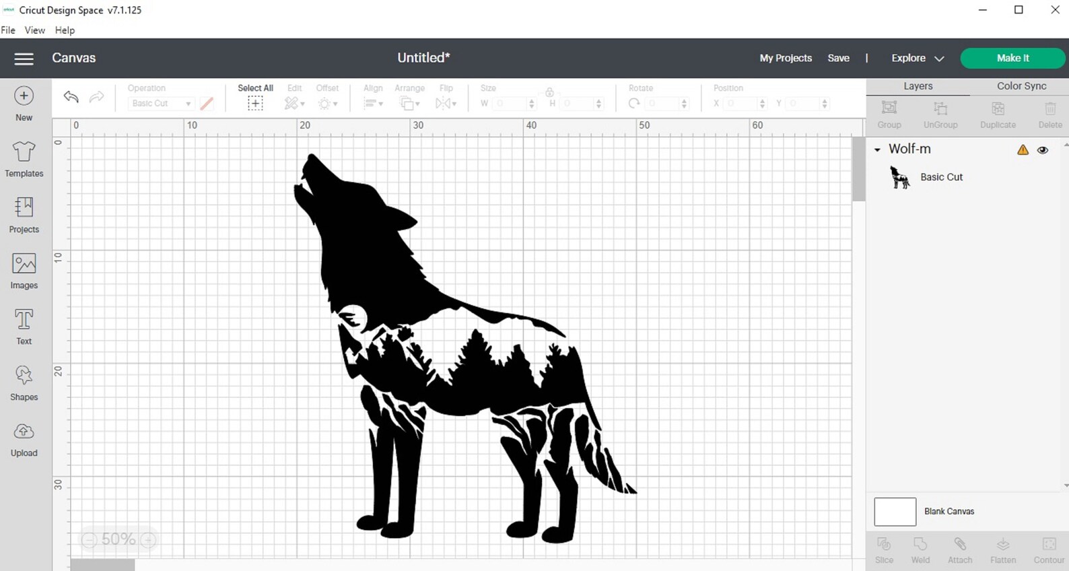Click the Select All icon

255,103
